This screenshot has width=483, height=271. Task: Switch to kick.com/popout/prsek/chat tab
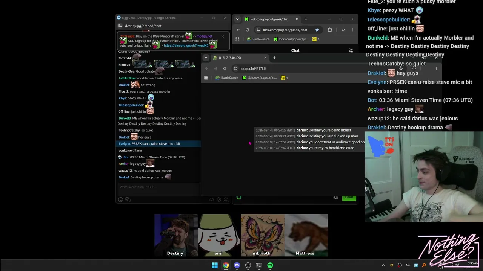271,19
